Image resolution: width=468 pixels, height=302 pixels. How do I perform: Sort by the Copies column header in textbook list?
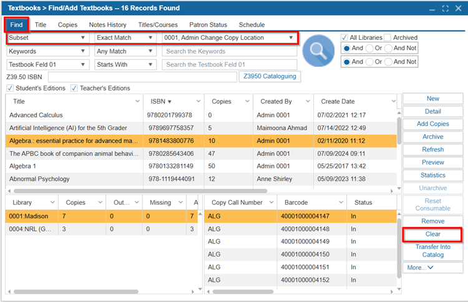click(x=222, y=102)
